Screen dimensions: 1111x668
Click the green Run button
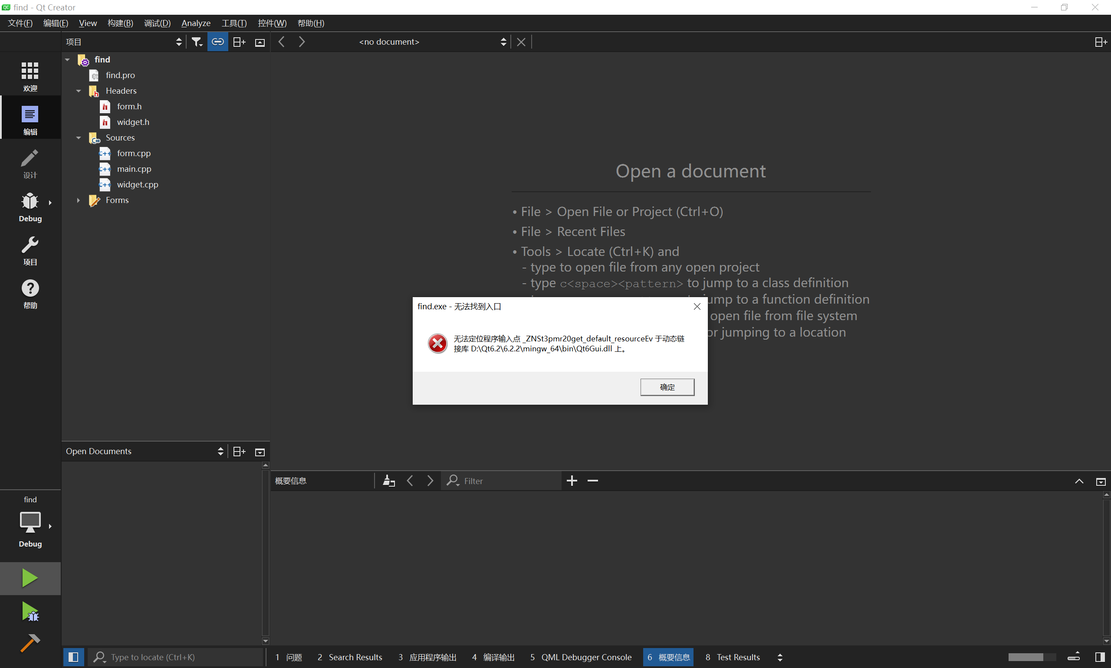tap(30, 578)
